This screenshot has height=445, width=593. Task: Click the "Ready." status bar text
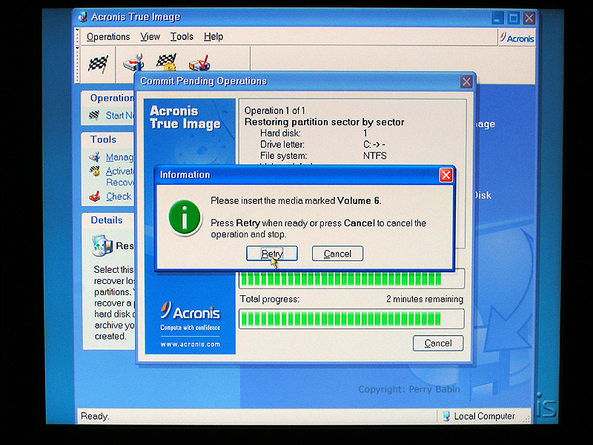95,416
